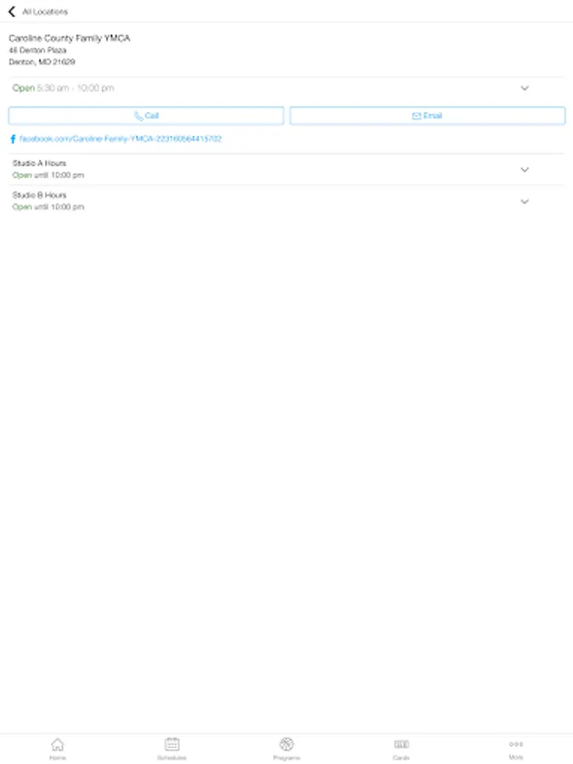The height and width of the screenshot is (764, 573).
Task: Open the Programs tab
Action: (287, 749)
